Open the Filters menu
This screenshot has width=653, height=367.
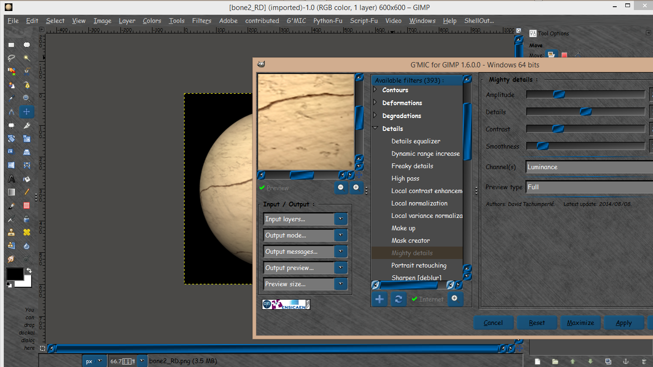click(202, 21)
